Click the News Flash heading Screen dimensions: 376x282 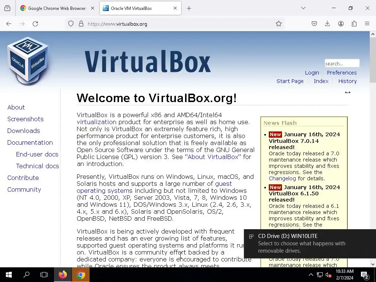coord(280,123)
